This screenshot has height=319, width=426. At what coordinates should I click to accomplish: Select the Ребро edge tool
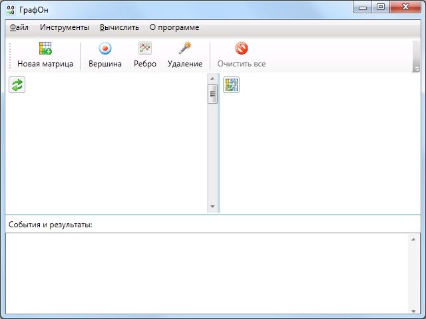145,55
